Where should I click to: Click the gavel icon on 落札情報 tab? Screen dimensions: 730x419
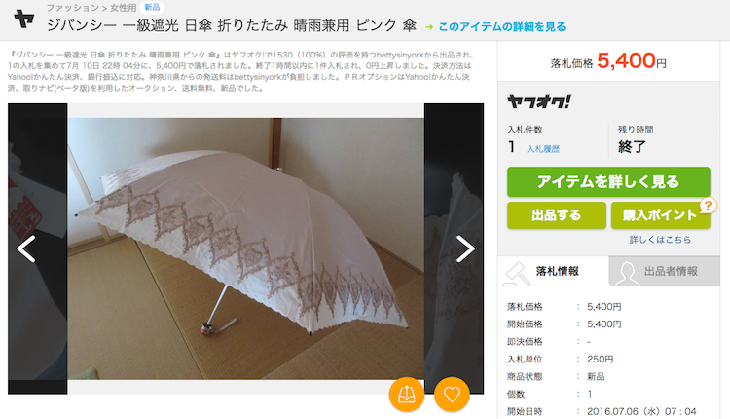pos(517,273)
